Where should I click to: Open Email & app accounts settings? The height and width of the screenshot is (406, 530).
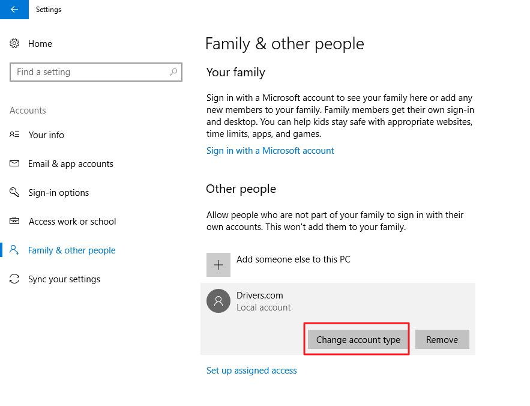click(71, 163)
